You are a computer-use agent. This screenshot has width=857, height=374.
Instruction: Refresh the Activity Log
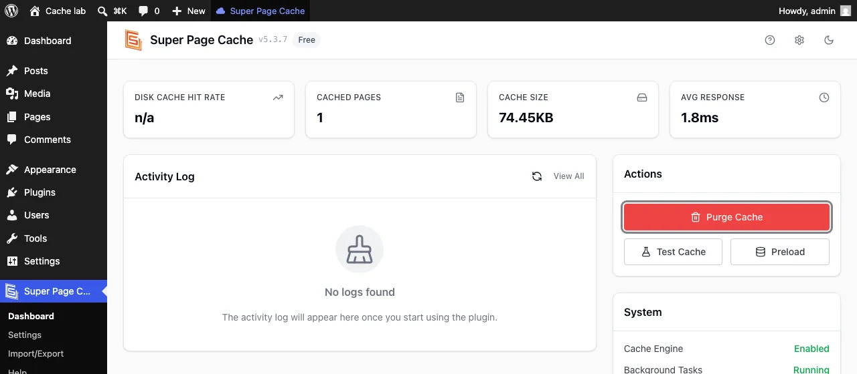(537, 176)
